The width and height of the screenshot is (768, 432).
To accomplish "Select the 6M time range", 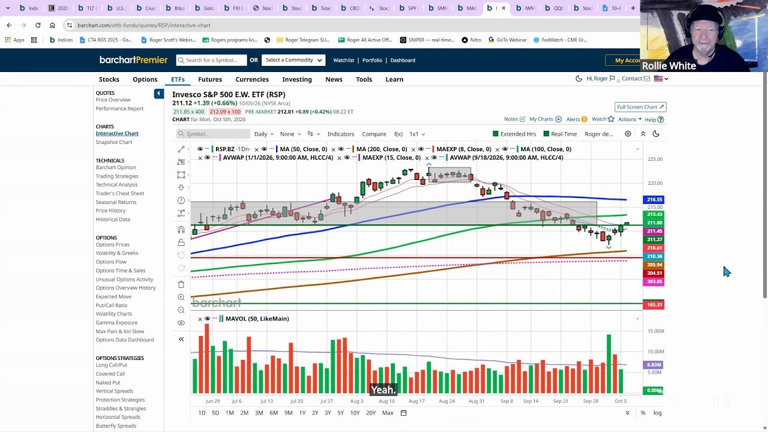I will (274, 413).
